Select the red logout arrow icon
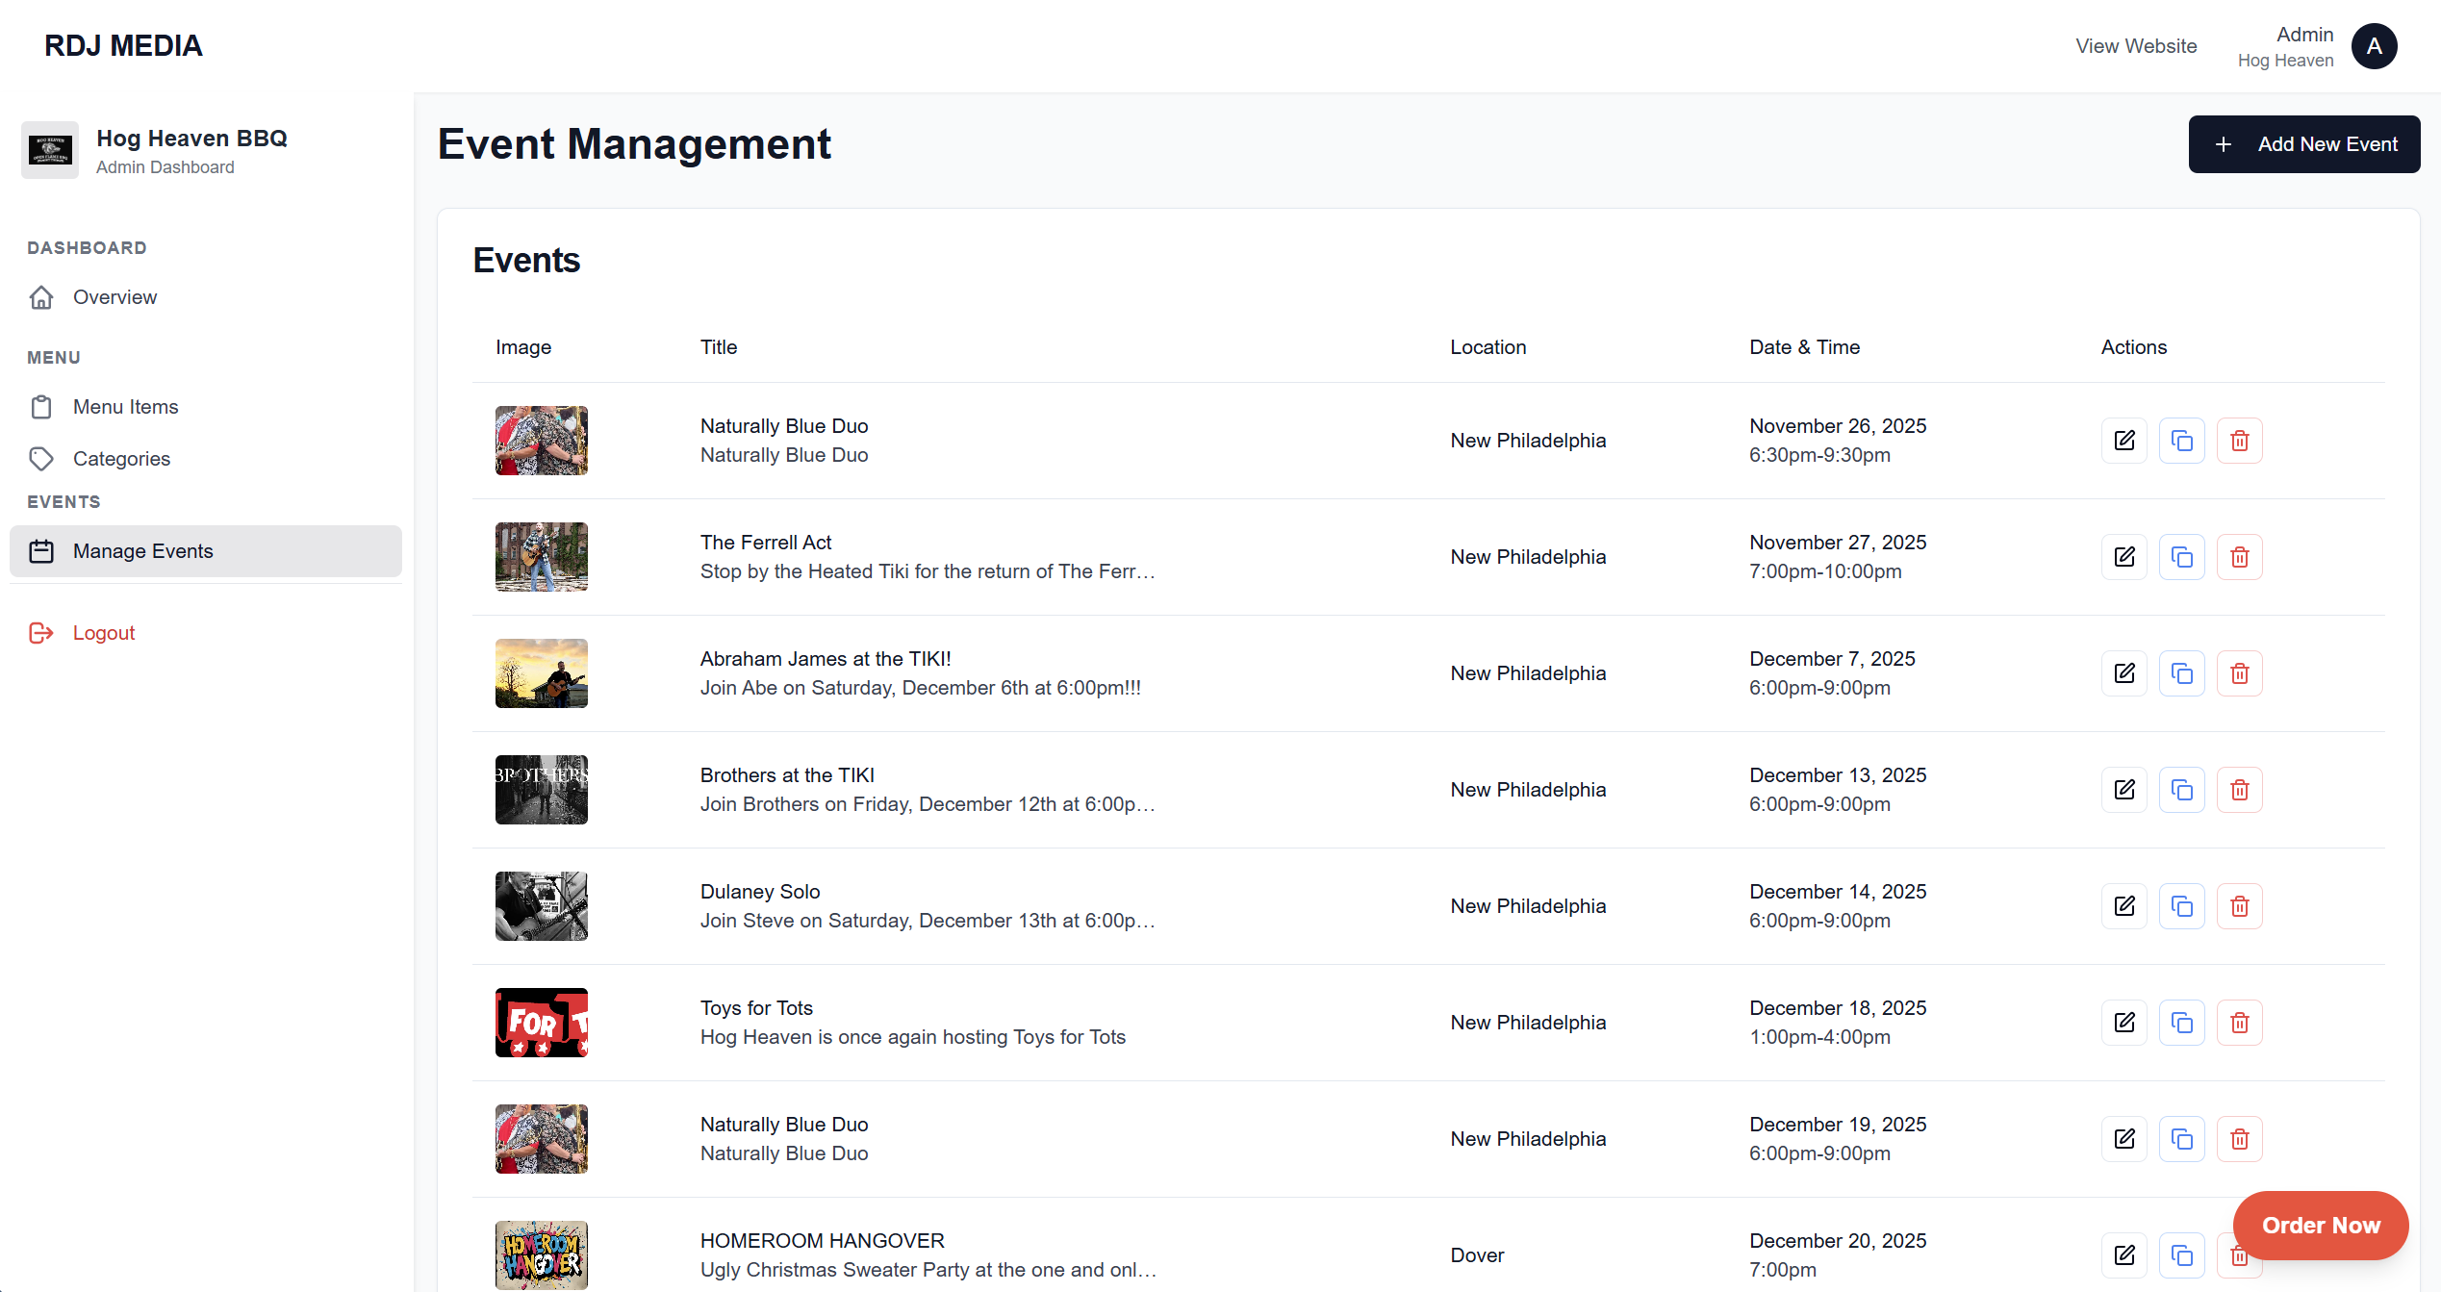The image size is (2441, 1292). 41,633
